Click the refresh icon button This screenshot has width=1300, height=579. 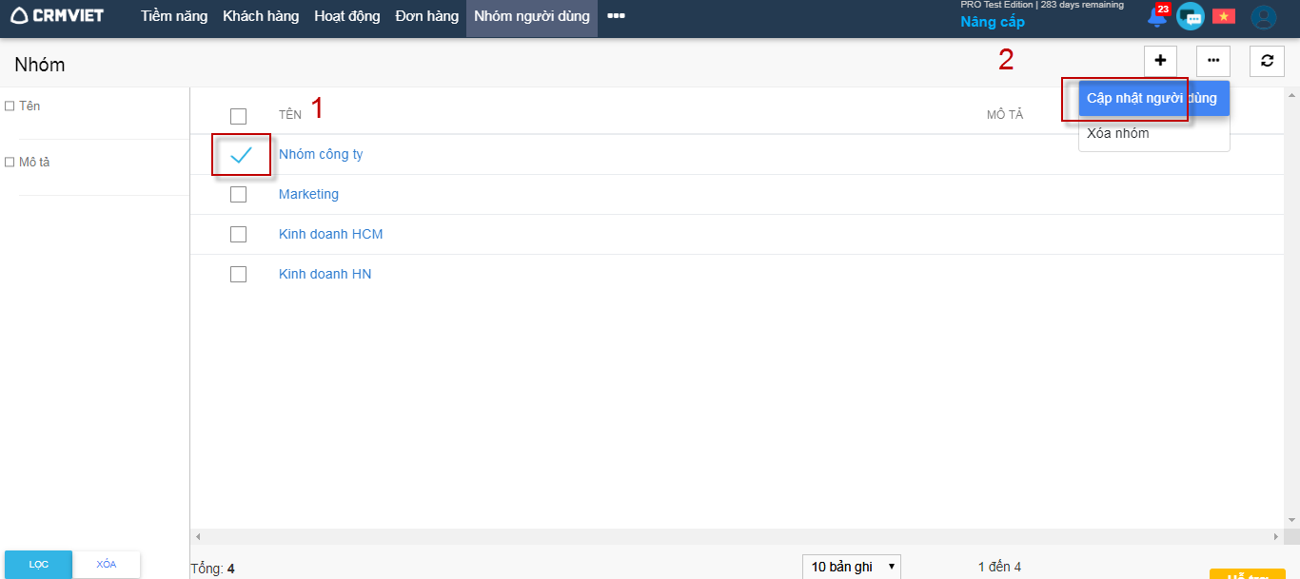click(x=1267, y=61)
